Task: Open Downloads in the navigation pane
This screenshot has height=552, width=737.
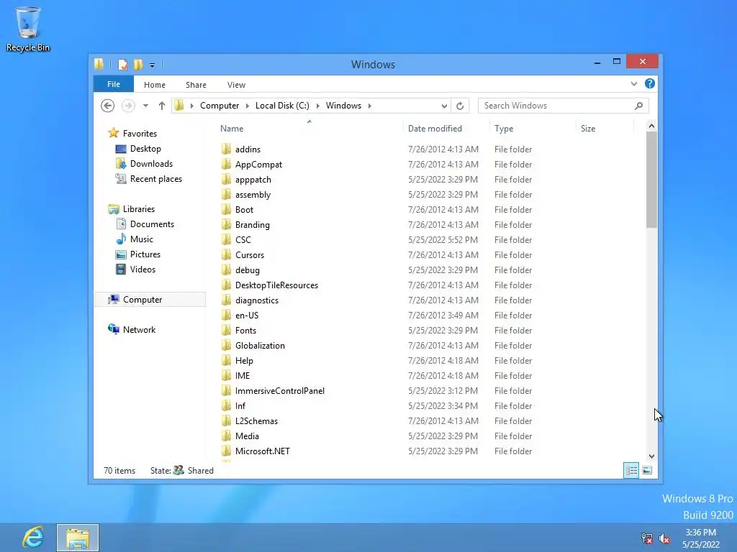Action: click(x=151, y=164)
